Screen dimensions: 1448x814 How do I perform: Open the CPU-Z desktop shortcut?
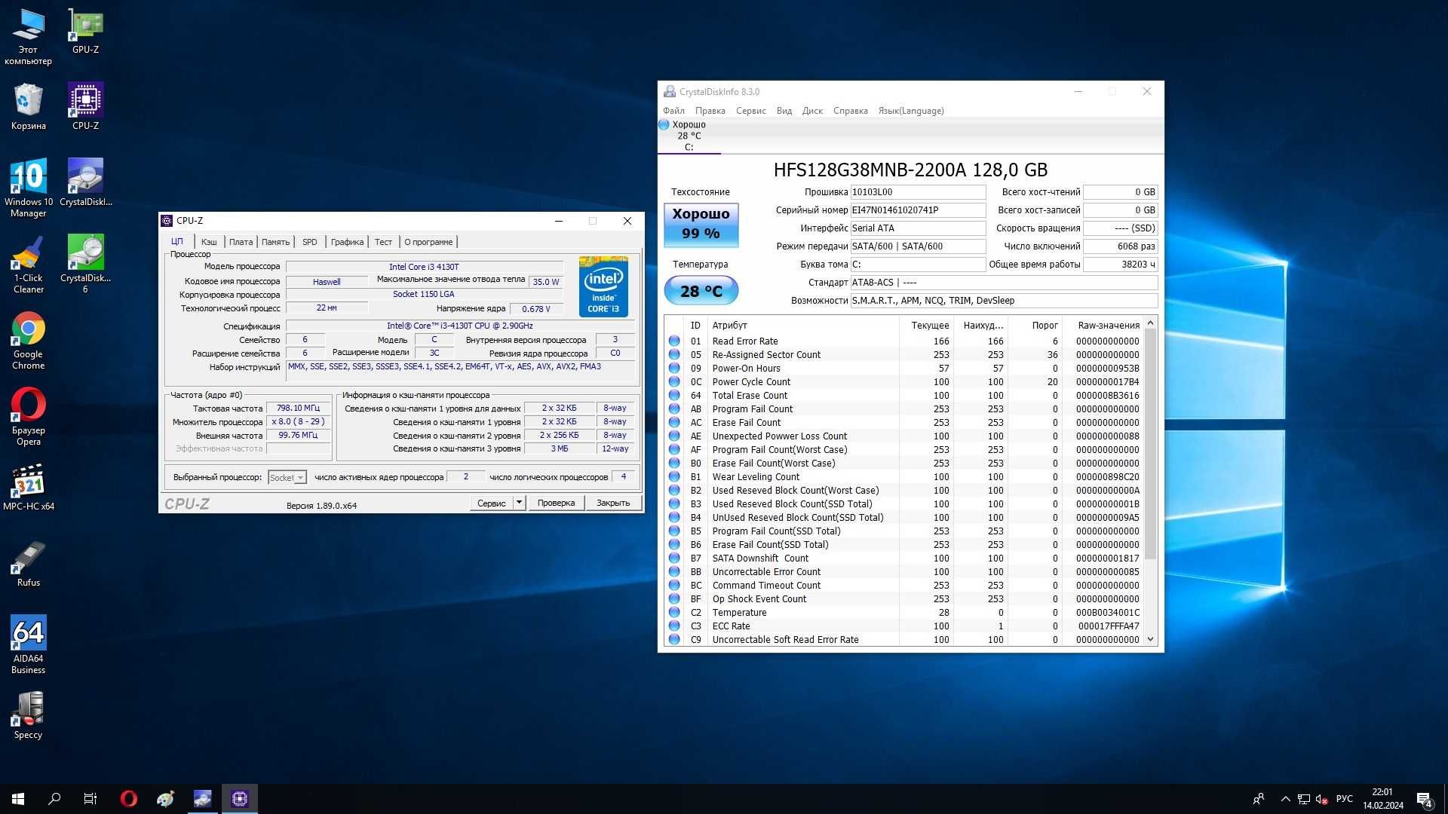coord(85,106)
